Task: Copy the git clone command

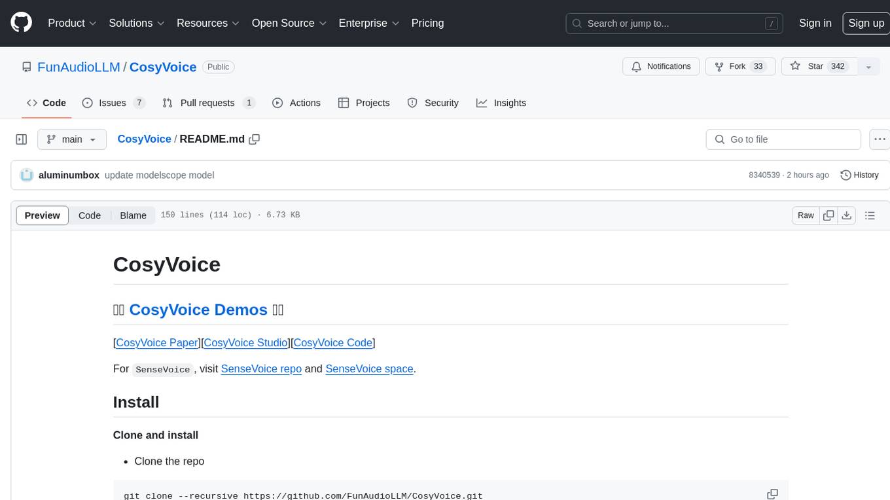Action: point(772,494)
